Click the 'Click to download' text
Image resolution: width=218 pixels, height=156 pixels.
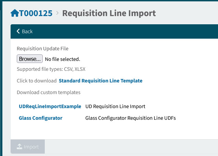pos(37,81)
